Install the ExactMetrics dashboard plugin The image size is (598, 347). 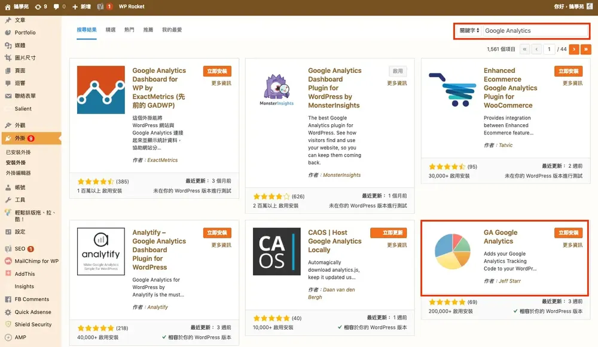(217, 71)
